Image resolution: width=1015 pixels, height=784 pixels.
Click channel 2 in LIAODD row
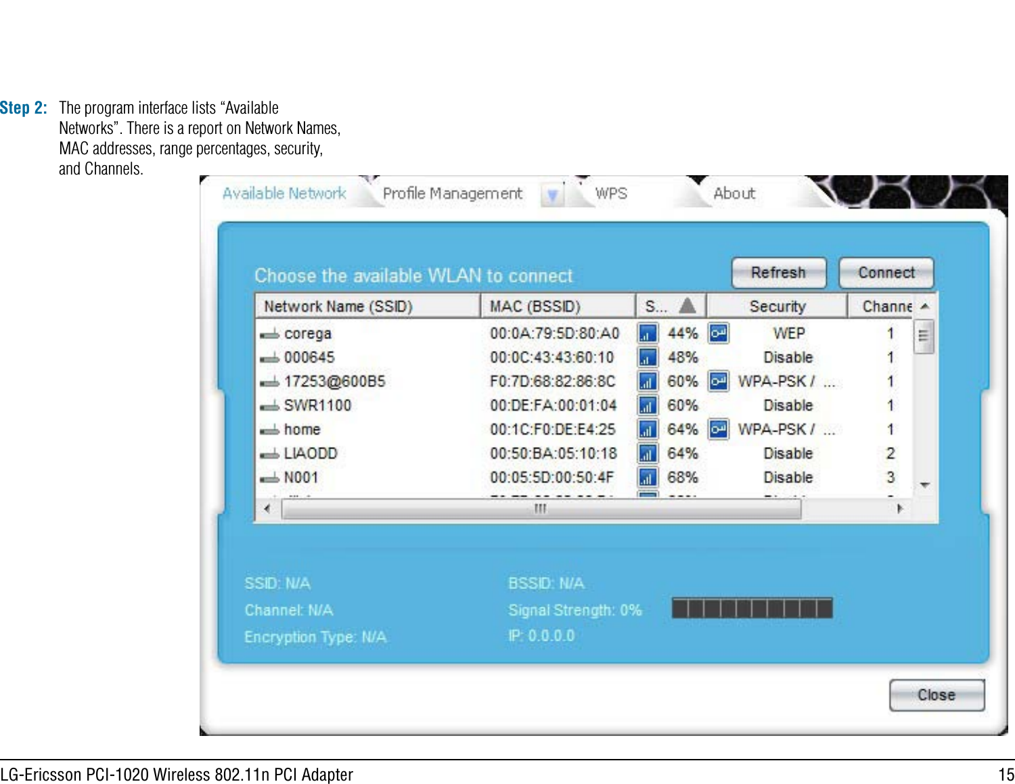[890, 453]
